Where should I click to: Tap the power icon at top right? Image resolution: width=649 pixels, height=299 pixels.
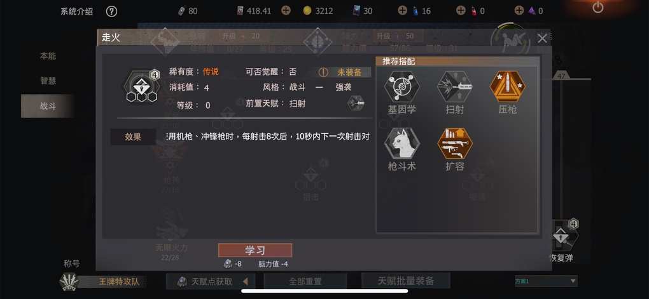click(597, 7)
